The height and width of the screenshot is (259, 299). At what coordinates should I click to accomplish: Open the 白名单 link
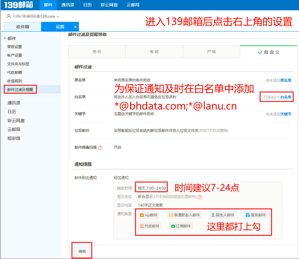pyautogui.click(x=286, y=97)
